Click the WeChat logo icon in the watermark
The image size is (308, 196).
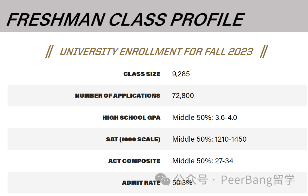point(163,179)
